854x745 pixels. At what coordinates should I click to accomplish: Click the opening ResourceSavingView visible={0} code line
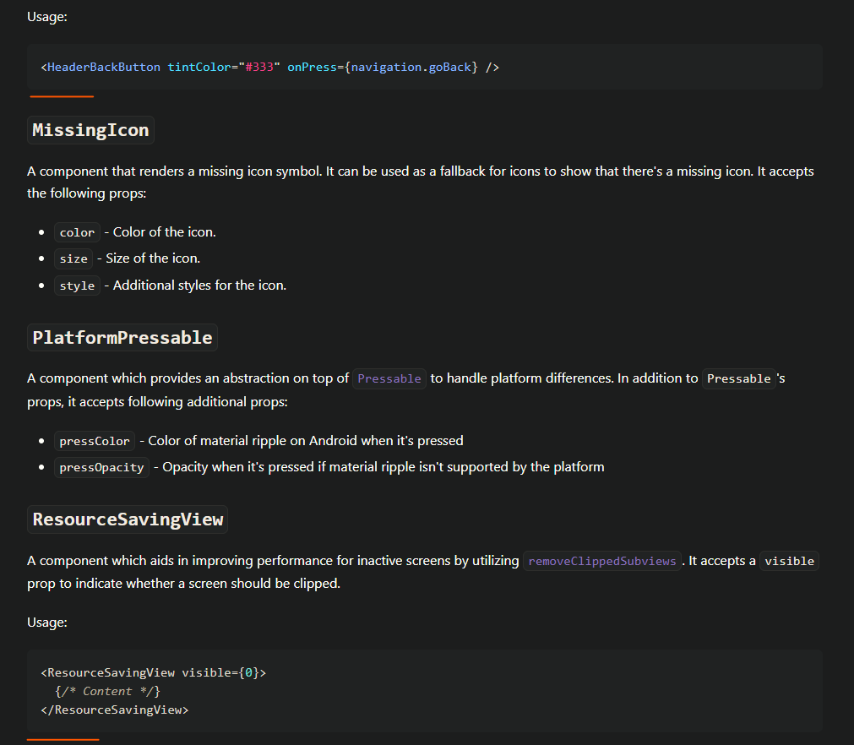(x=154, y=672)
